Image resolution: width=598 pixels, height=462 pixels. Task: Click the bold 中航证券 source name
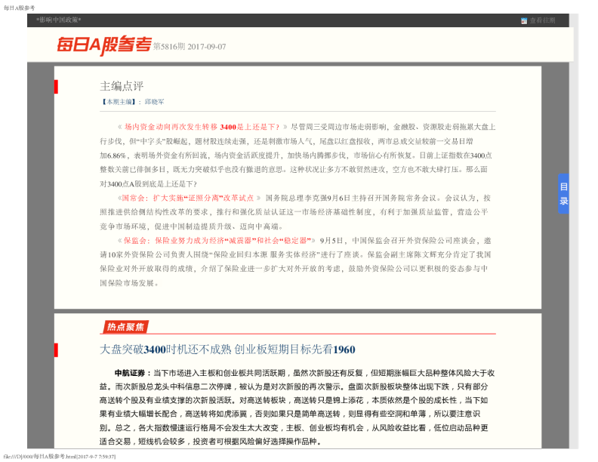pos(130,373)
